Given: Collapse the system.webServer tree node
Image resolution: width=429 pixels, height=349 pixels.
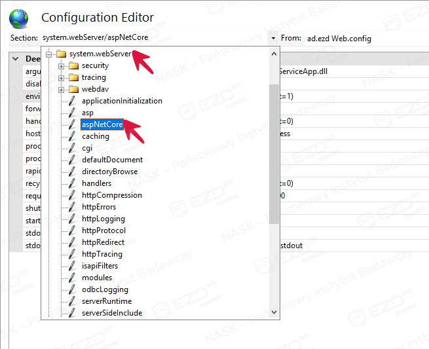Looking at the screenshot, I should (48, 54).
